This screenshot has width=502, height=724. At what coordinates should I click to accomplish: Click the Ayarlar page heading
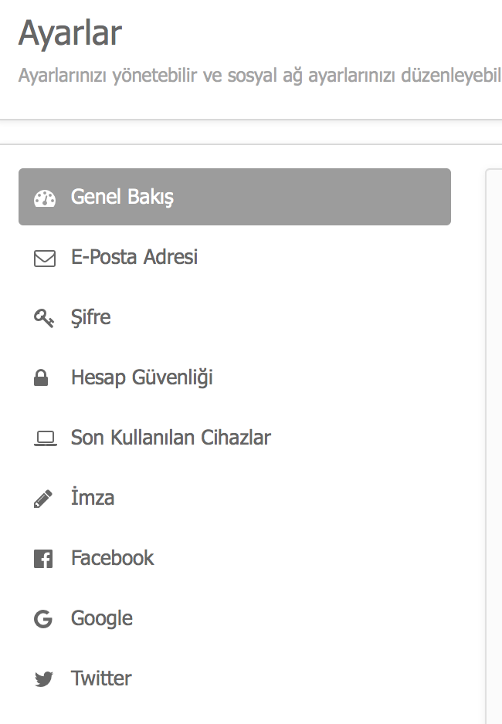click(70, 34)
